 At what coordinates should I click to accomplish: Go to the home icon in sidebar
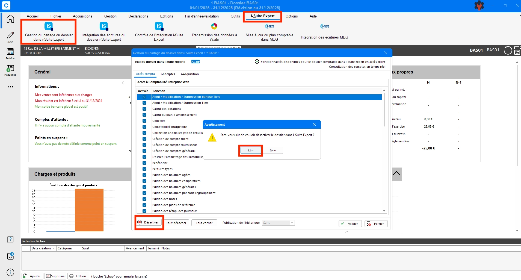click(x=10, y=19)
